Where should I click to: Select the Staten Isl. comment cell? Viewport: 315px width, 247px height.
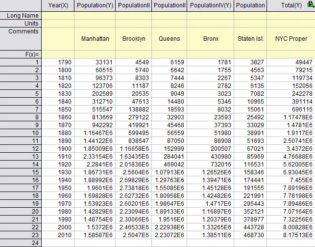[250, 39]
